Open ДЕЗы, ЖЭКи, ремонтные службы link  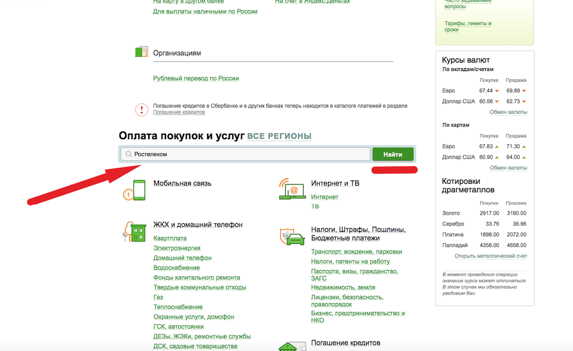point(202,337)
